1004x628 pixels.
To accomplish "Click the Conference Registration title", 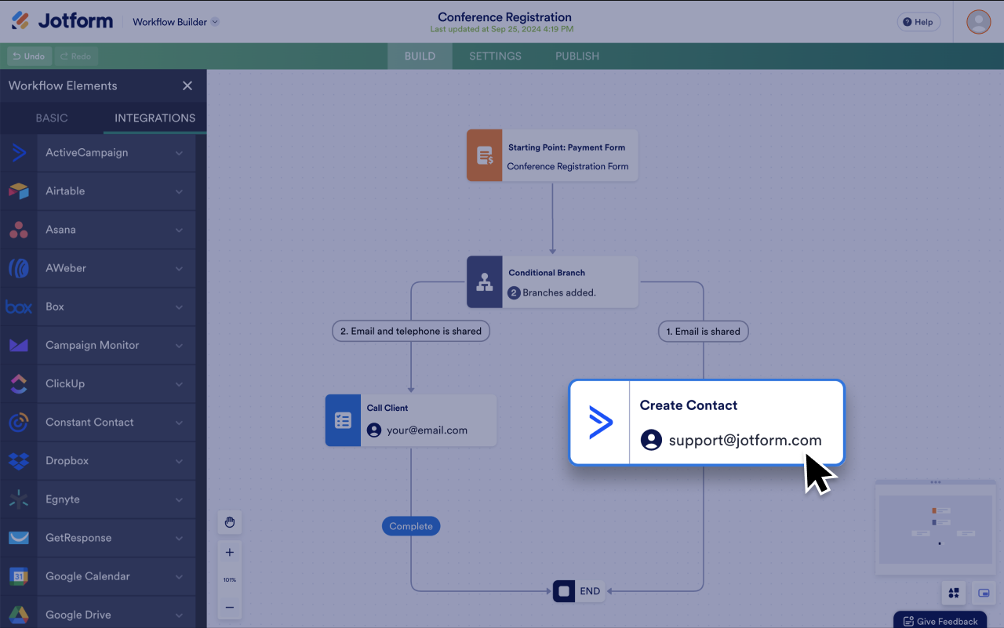I will [504, 17].
